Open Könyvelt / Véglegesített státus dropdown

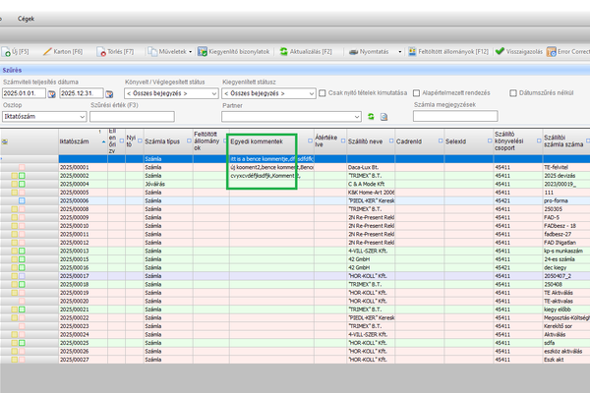coord(171,93)
